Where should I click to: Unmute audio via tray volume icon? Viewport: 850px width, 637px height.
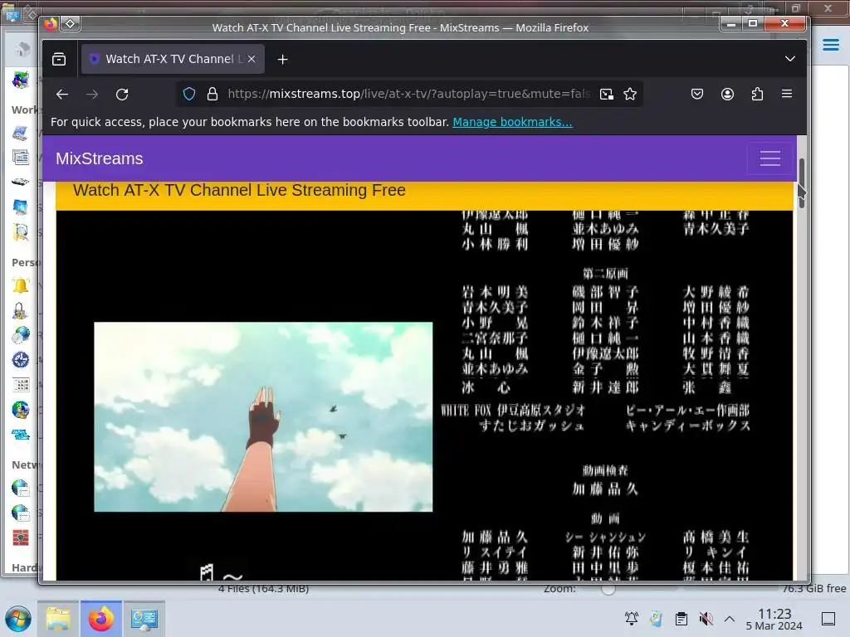706,619
